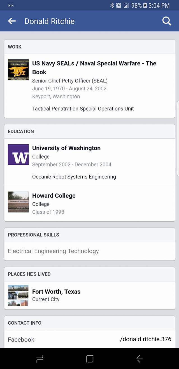The image size is (179, 369).
Task: Open the search magnifier icon
Action: coord(167,21)
